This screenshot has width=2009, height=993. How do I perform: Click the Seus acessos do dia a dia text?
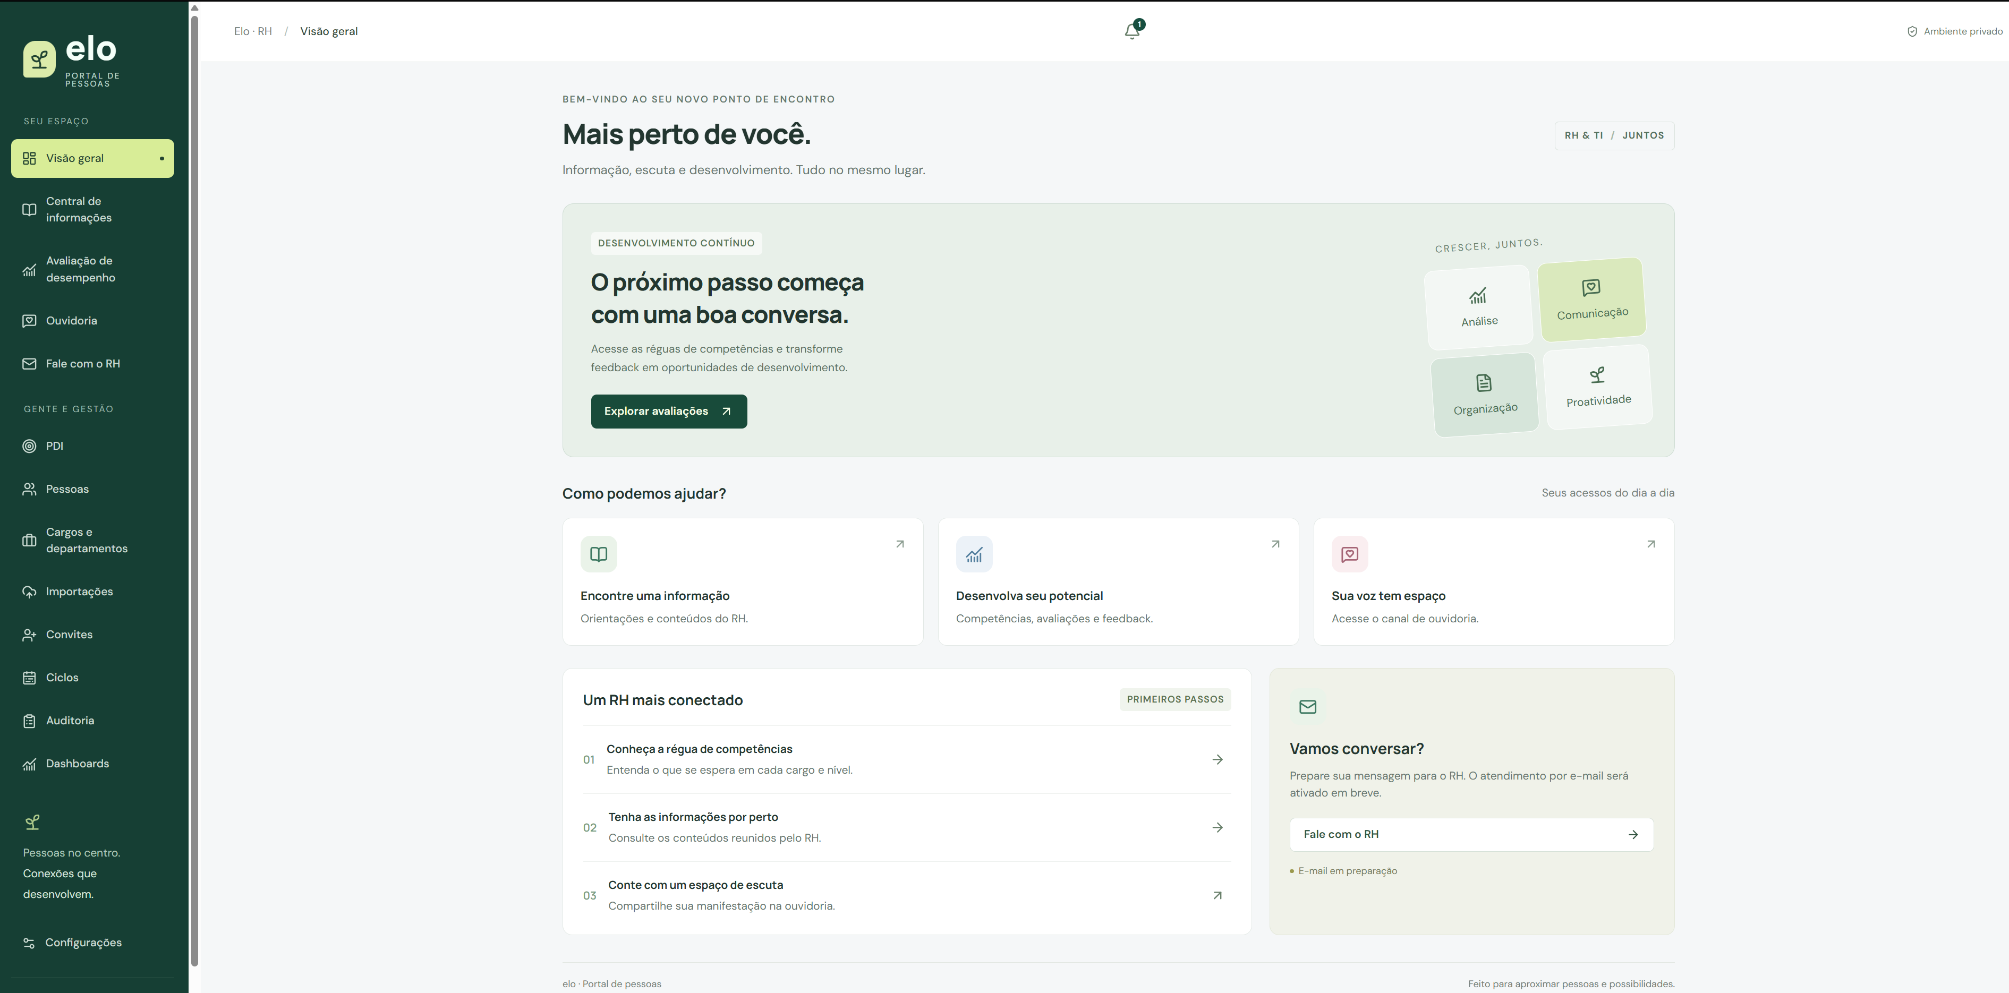click(1607, 493)
